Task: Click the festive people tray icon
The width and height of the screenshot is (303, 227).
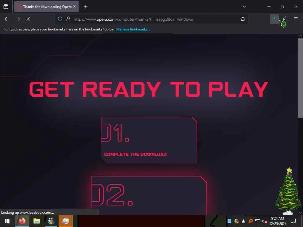Action: point(236,221)
